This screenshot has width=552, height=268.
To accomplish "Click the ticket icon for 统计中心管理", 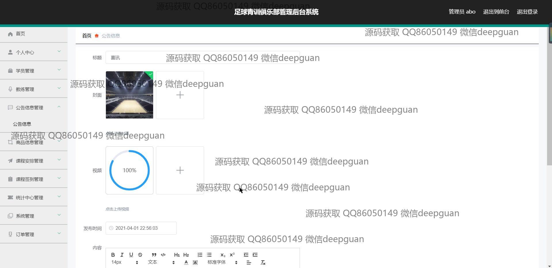I will point(10,197).
